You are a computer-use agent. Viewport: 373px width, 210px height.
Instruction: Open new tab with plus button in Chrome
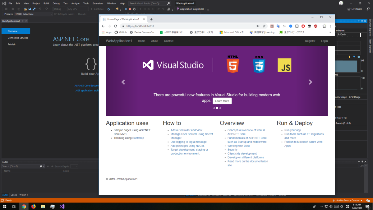(x=151, y=19)
